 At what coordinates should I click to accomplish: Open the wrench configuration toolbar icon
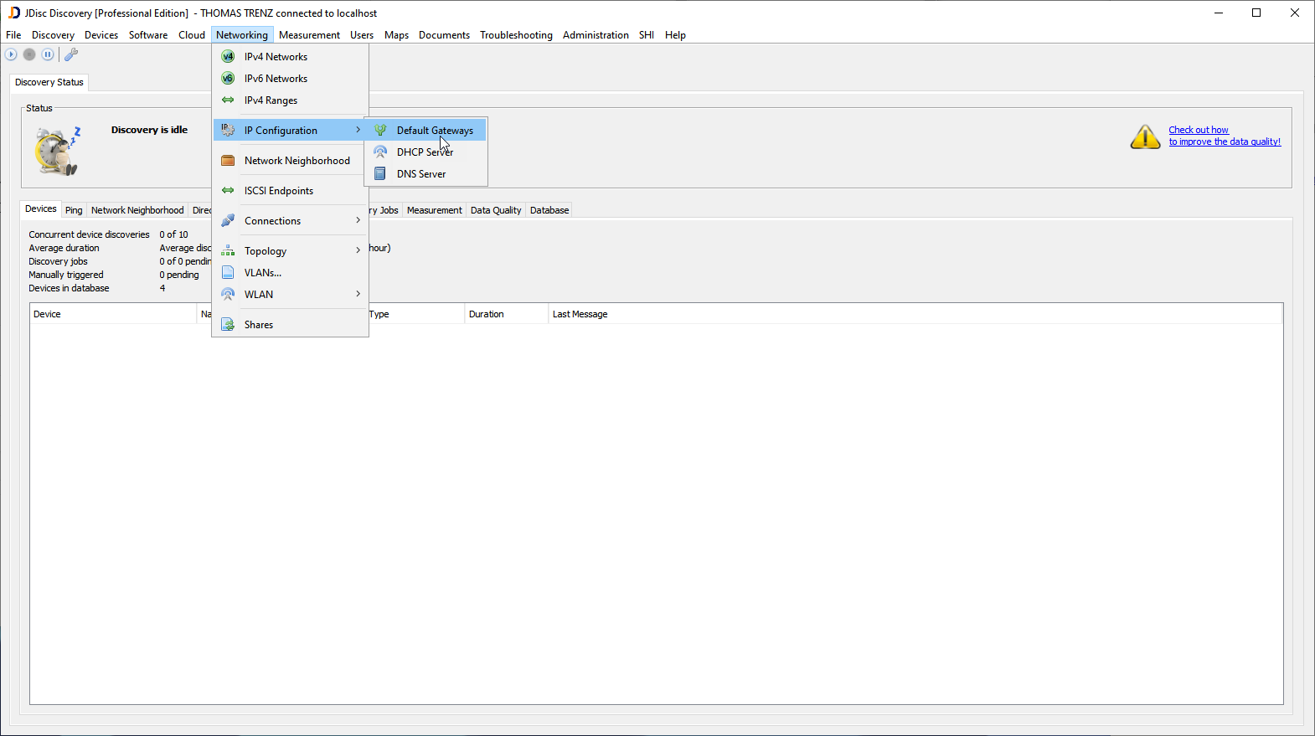(x=71, y=54)
